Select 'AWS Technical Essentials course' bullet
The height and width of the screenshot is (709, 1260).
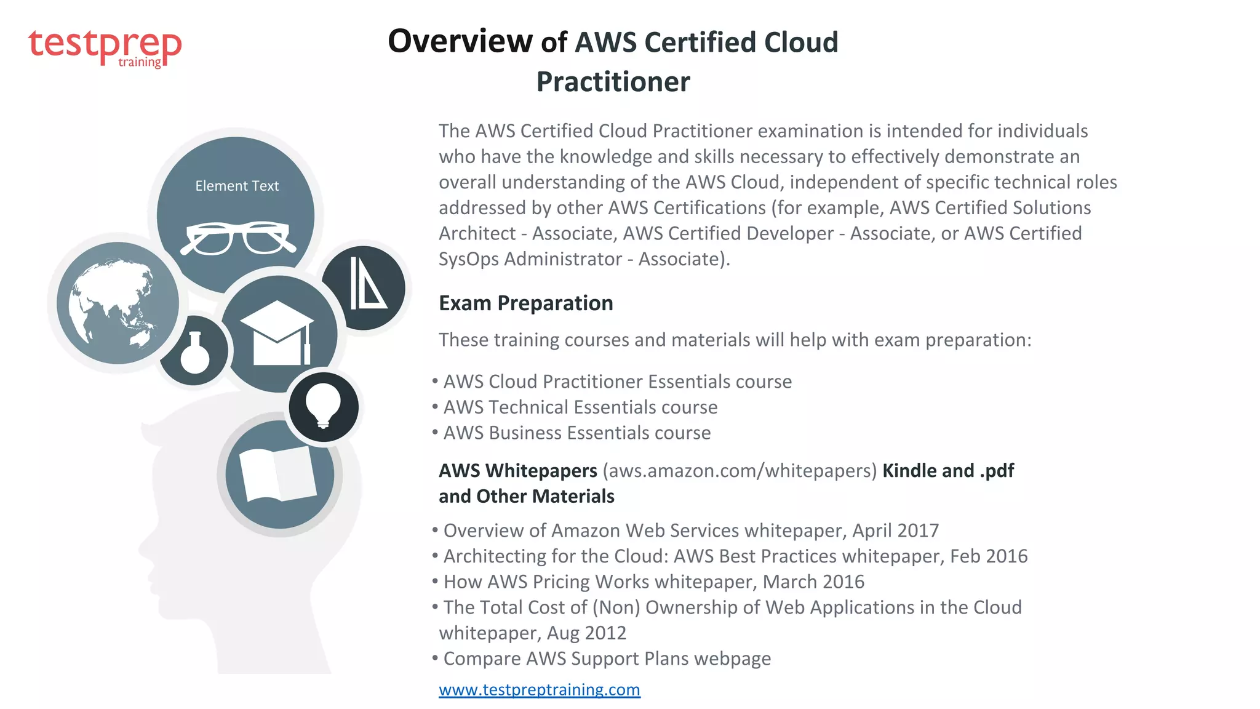point(580,407)
